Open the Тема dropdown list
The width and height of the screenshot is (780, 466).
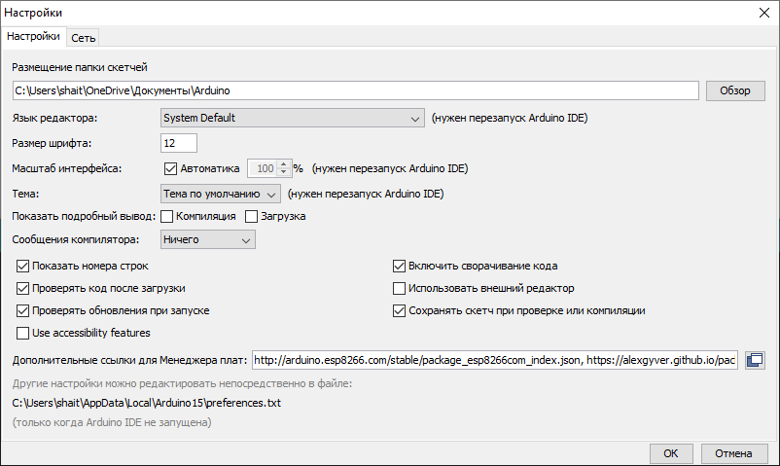tap(221, 193)
